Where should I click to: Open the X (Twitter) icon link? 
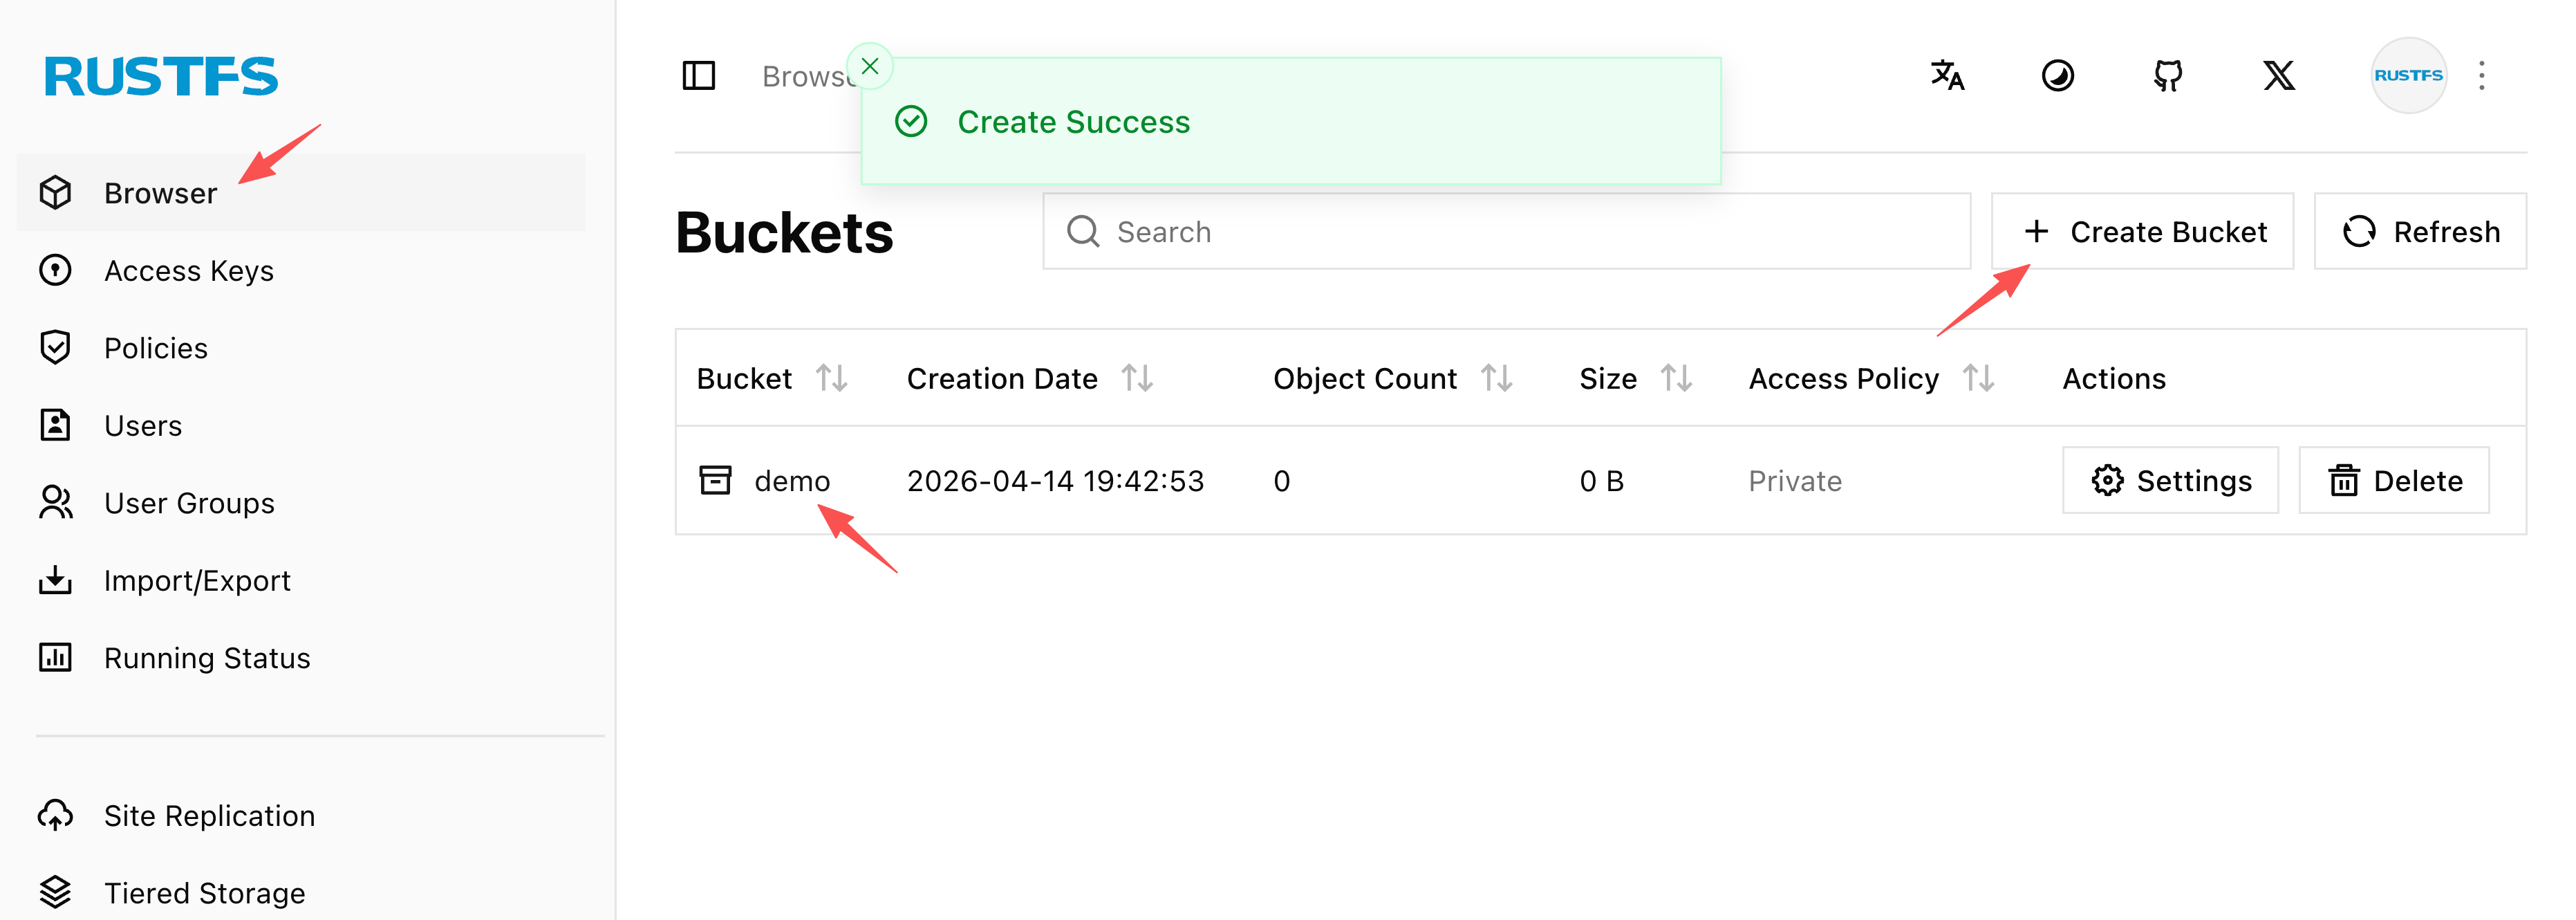pos(2278,76)
